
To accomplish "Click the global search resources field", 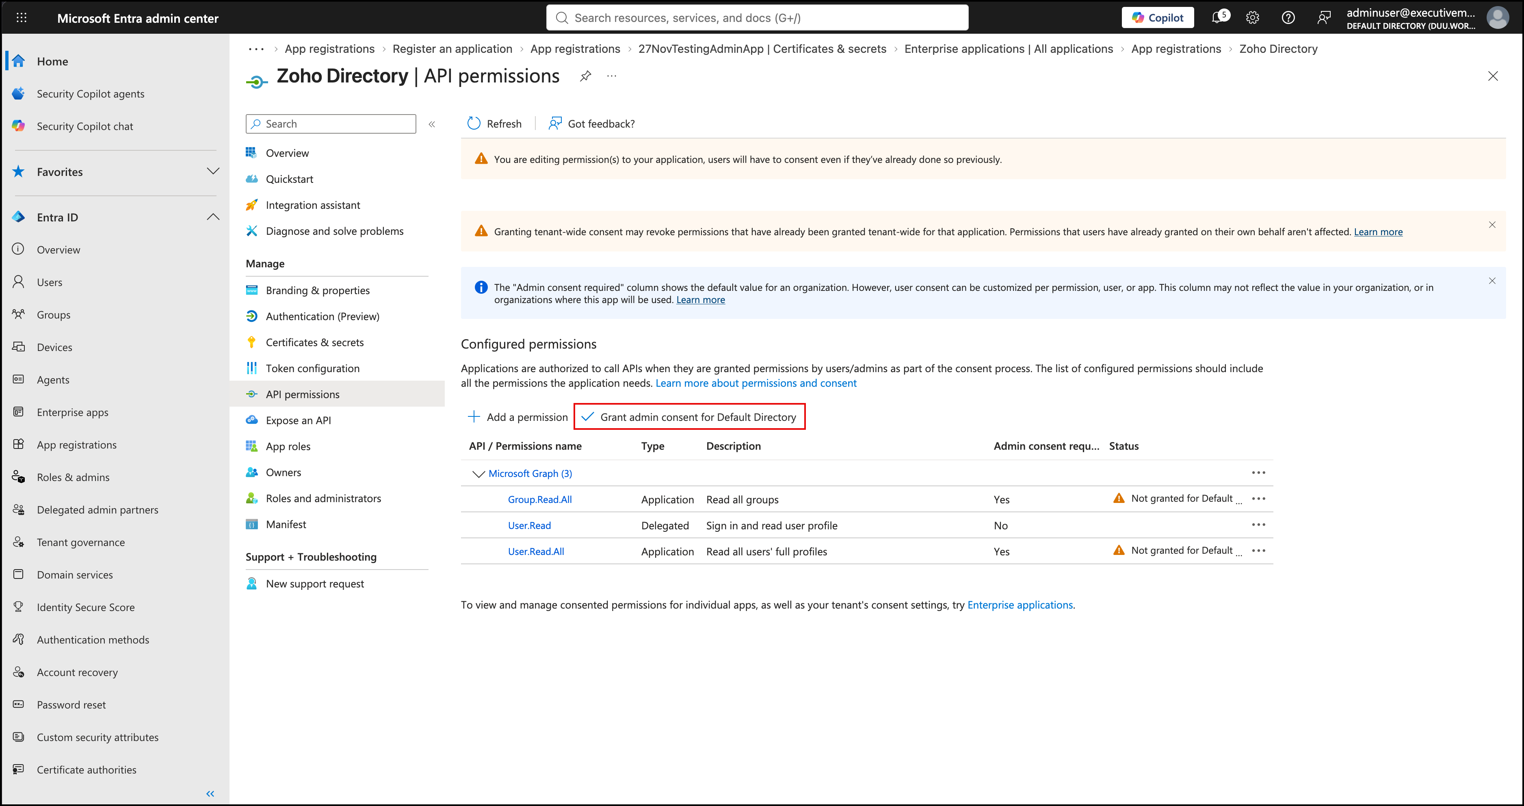I will point(757,18).
